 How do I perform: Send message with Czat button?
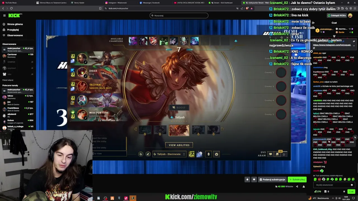tap(351, 192)
